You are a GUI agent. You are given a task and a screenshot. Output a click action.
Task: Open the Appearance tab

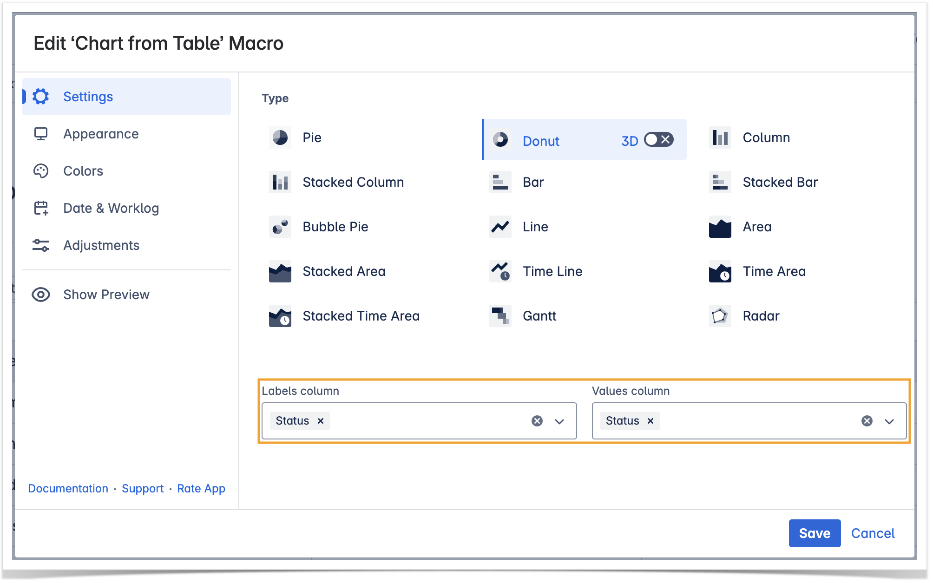(x=101, y=134)
